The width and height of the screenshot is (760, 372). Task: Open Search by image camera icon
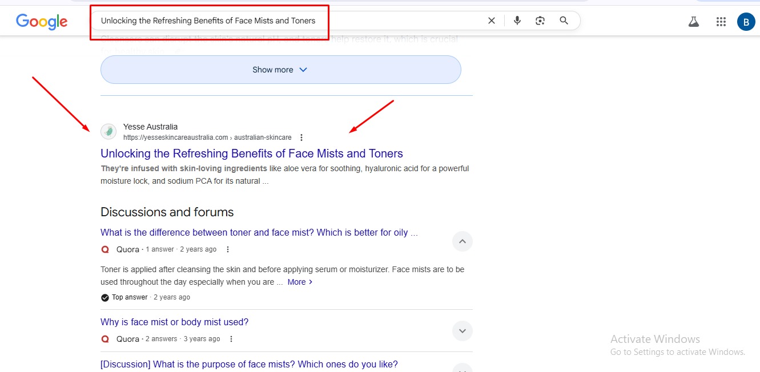point(540,21)
